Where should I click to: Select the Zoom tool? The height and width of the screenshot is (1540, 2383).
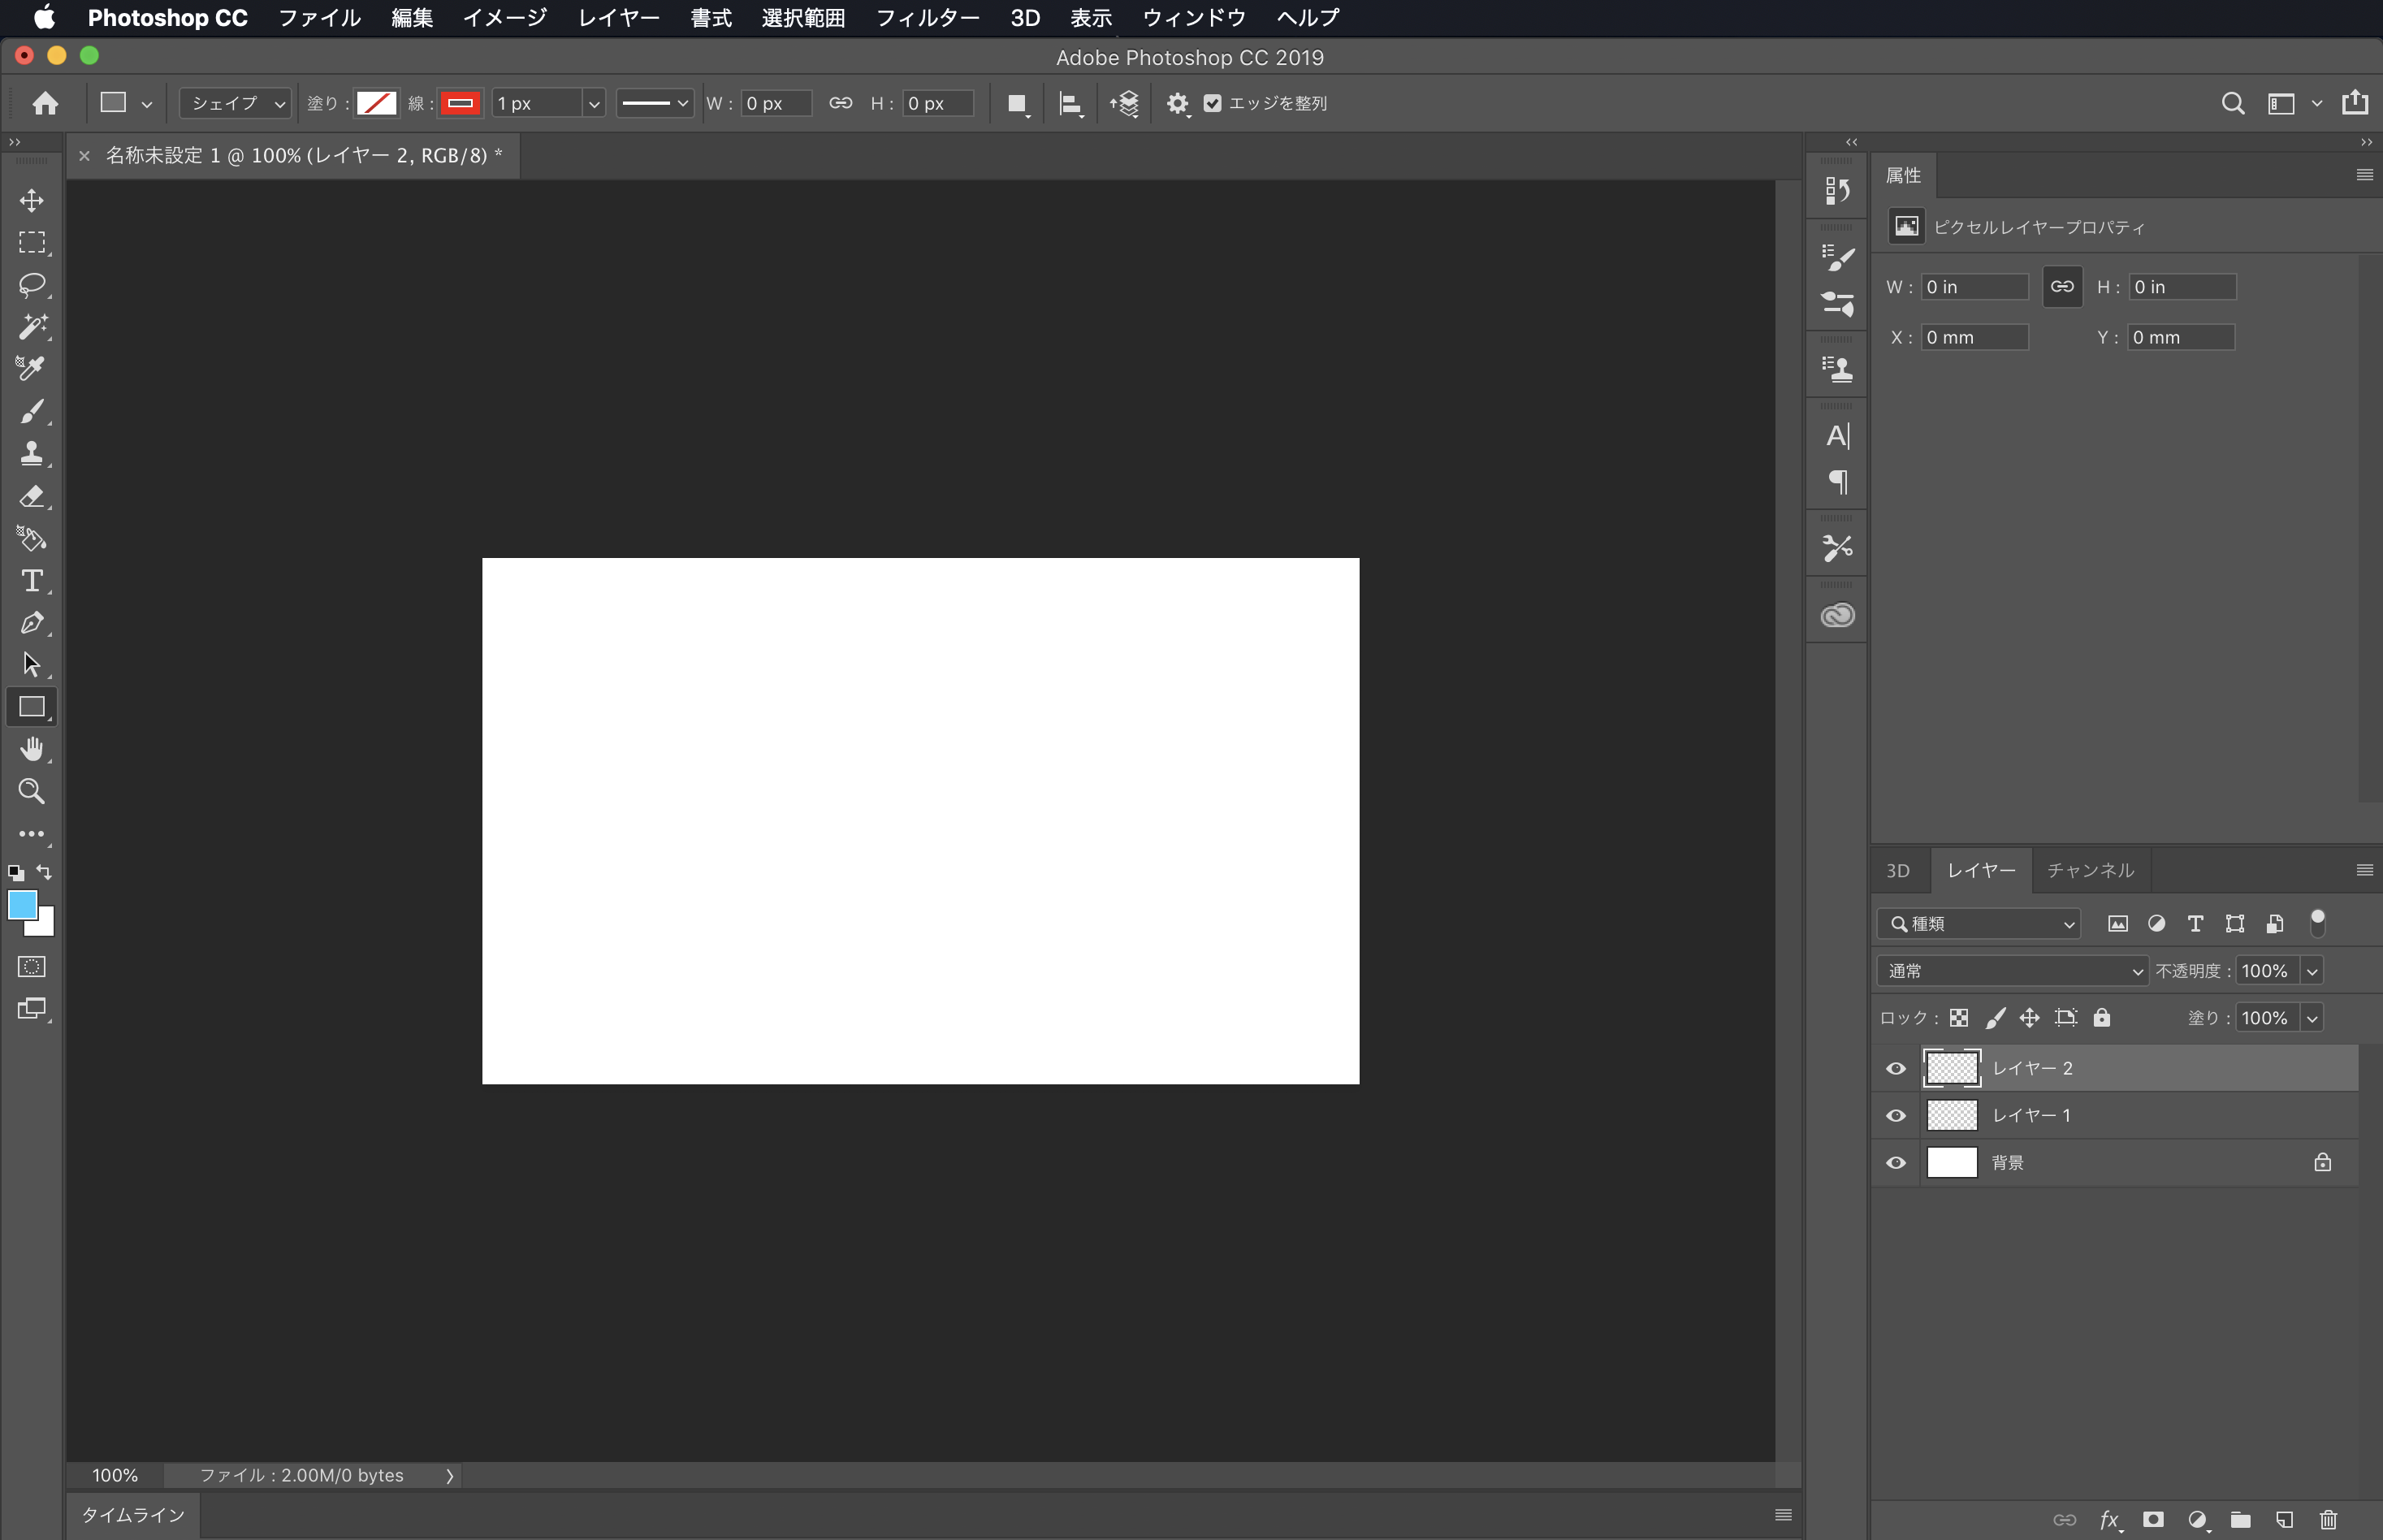coord(32,791)
